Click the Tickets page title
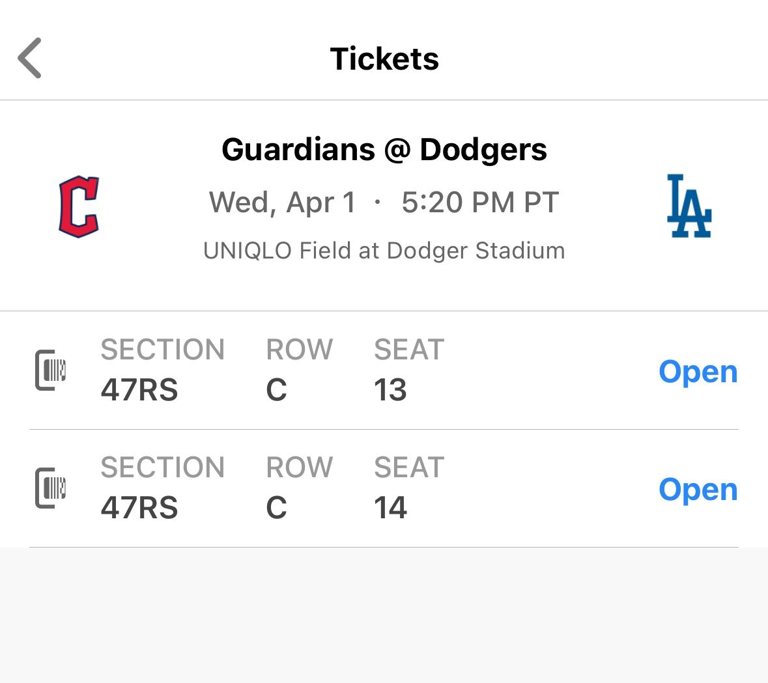Image resolution: width=768 pixels, height=683 pixels. [384, 59]
